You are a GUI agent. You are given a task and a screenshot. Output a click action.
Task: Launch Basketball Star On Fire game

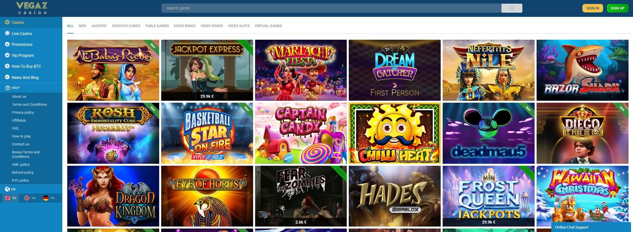coord(207,133)
